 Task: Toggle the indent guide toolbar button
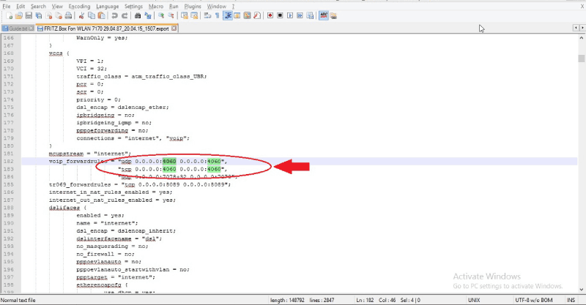[227, 15]
